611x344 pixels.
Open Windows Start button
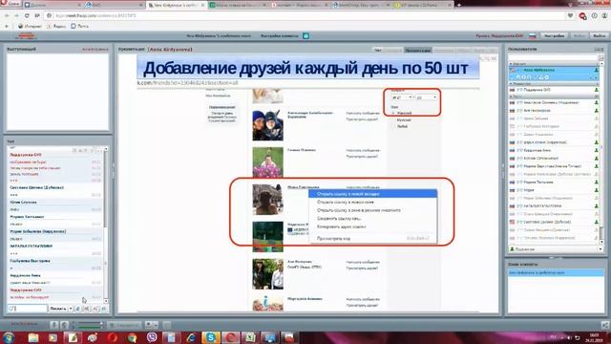(9, 337)
